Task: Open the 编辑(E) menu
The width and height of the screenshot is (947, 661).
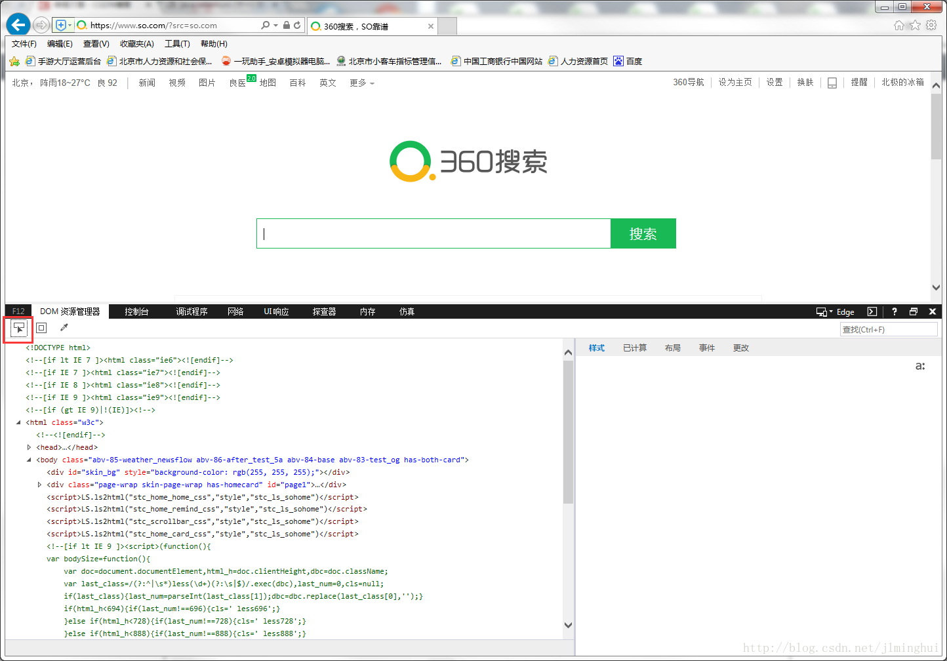Action: (x=60, y=44)
